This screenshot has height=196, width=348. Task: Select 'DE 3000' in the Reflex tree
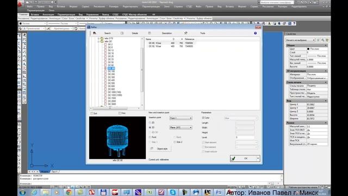111,104
